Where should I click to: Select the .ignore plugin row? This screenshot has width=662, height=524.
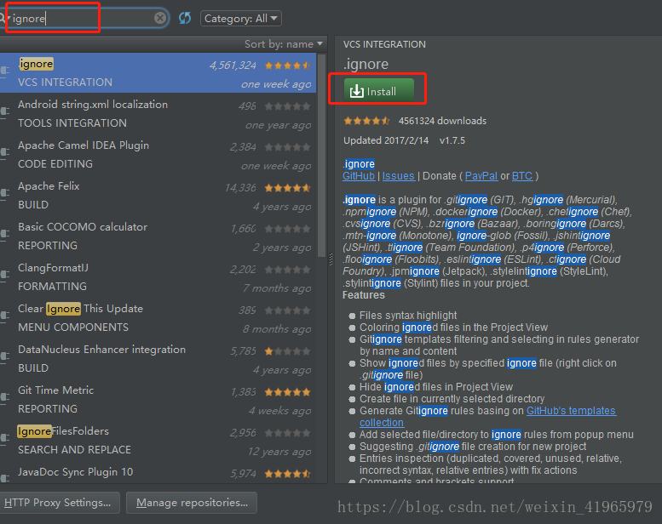[158, 73]
